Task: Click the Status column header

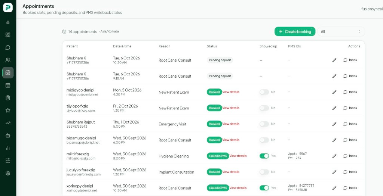Action: pyautogui.click(x=212, y=46)
